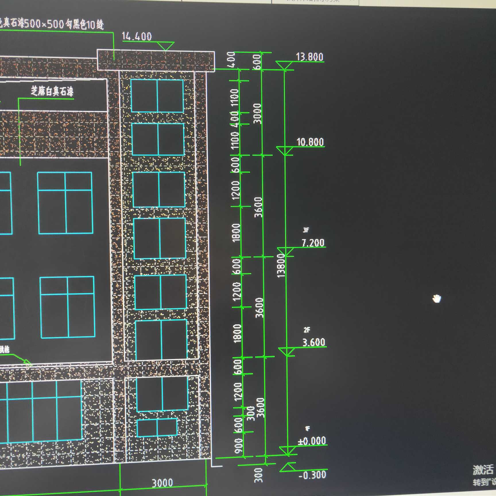496x496 pixels.
Task: Select the 14.400 elevation label
Action: (137, 36)
